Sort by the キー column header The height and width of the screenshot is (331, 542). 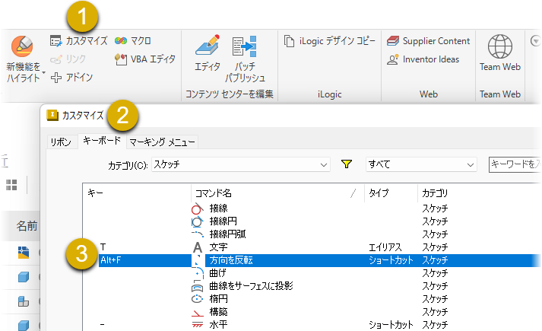[x=137, y=193]
